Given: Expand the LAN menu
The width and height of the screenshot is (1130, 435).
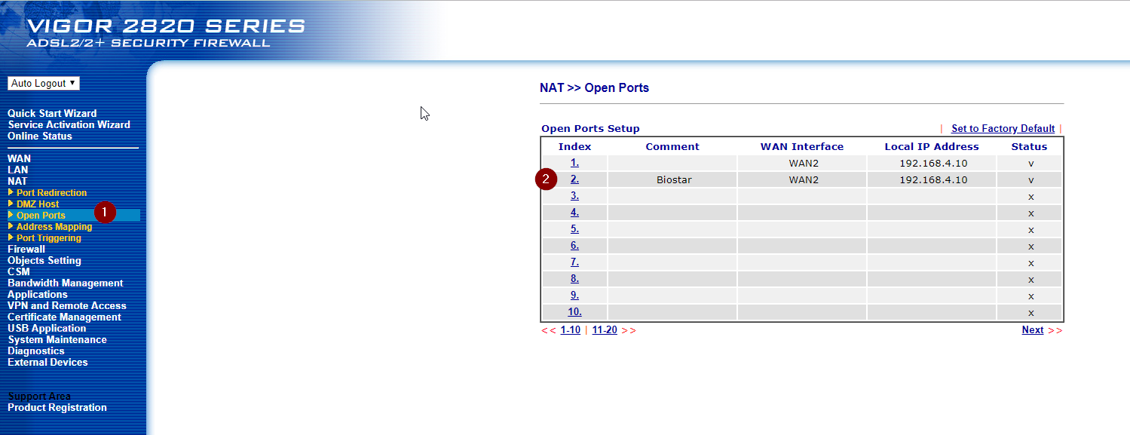Looking at the screenshot, I should click(17, 170).
